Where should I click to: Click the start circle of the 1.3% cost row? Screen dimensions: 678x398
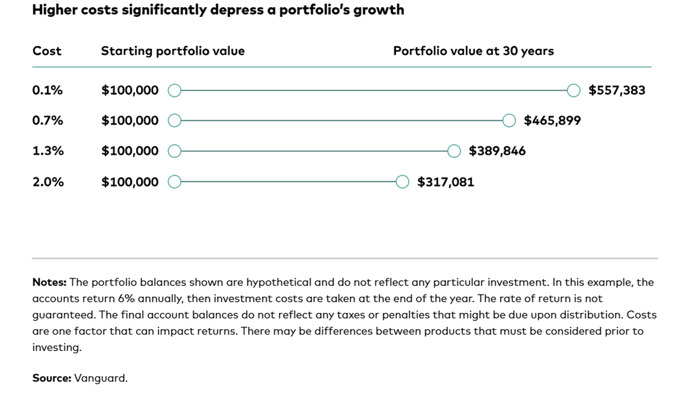pyautogui.click(x=174, y=151)
